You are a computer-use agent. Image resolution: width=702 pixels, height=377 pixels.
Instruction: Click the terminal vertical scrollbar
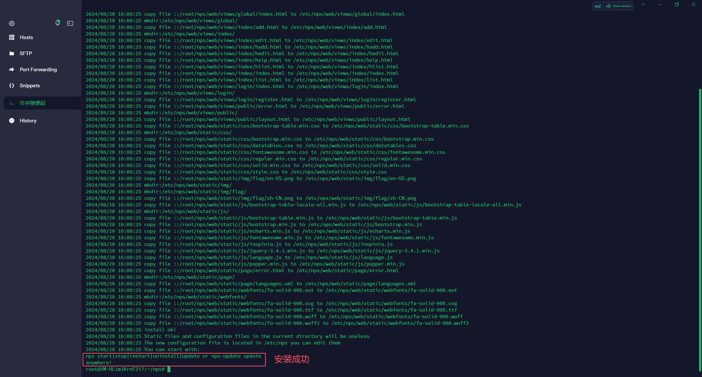pos(700,219)
